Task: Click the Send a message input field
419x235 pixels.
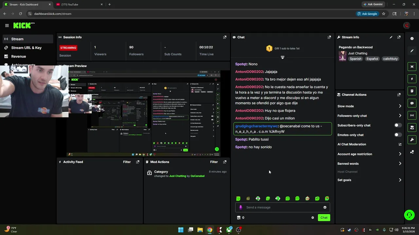Action: tap(283, 207)
